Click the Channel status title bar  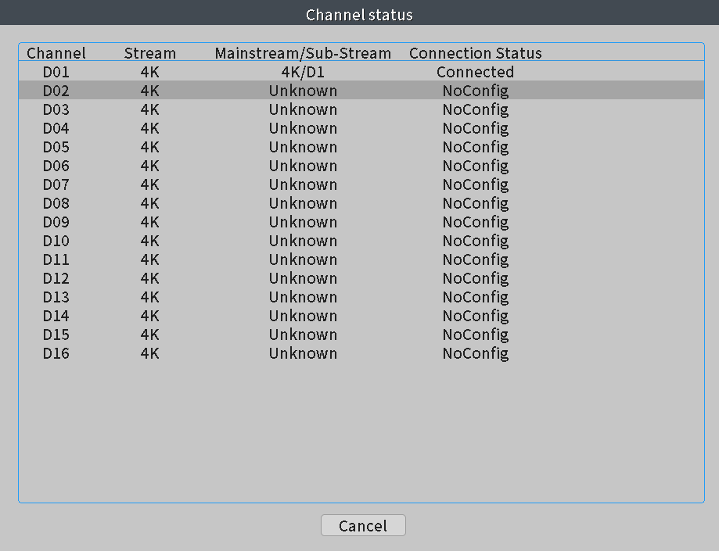click(x=360, y=13)
